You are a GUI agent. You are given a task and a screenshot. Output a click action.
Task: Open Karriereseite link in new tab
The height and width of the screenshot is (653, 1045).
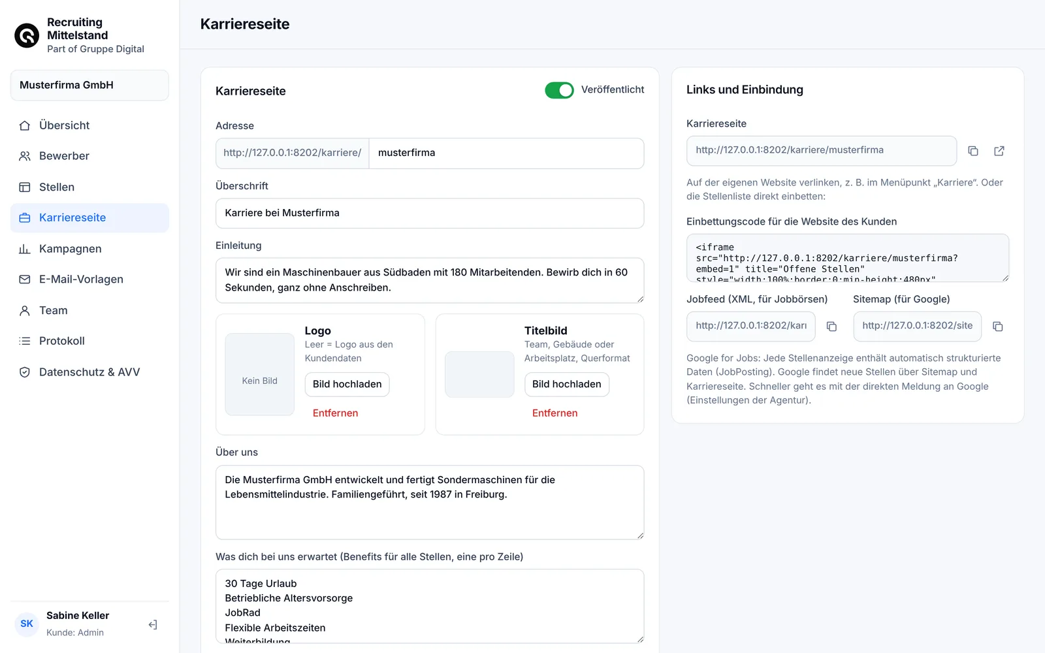(999, 151)
